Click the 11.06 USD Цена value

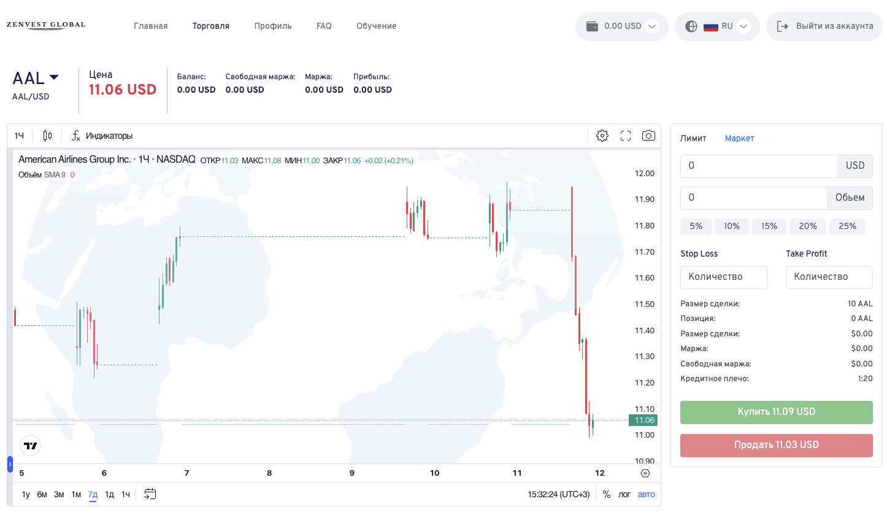tap(123, 90)
